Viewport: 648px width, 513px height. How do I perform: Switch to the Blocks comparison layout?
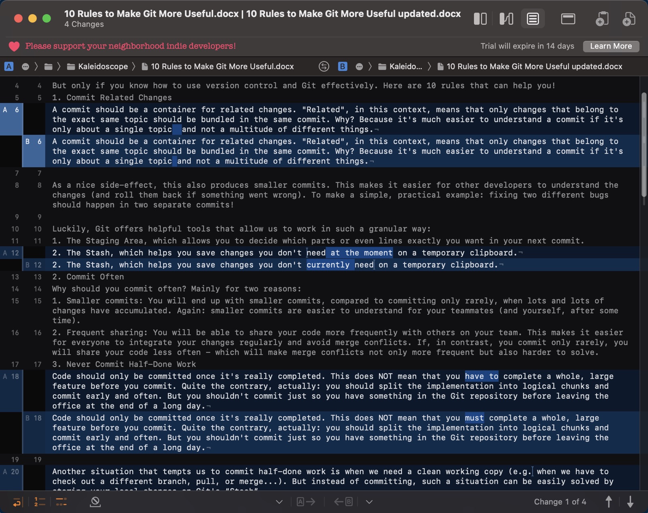(480, 18)
